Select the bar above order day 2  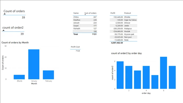click(x=129, y=77)
